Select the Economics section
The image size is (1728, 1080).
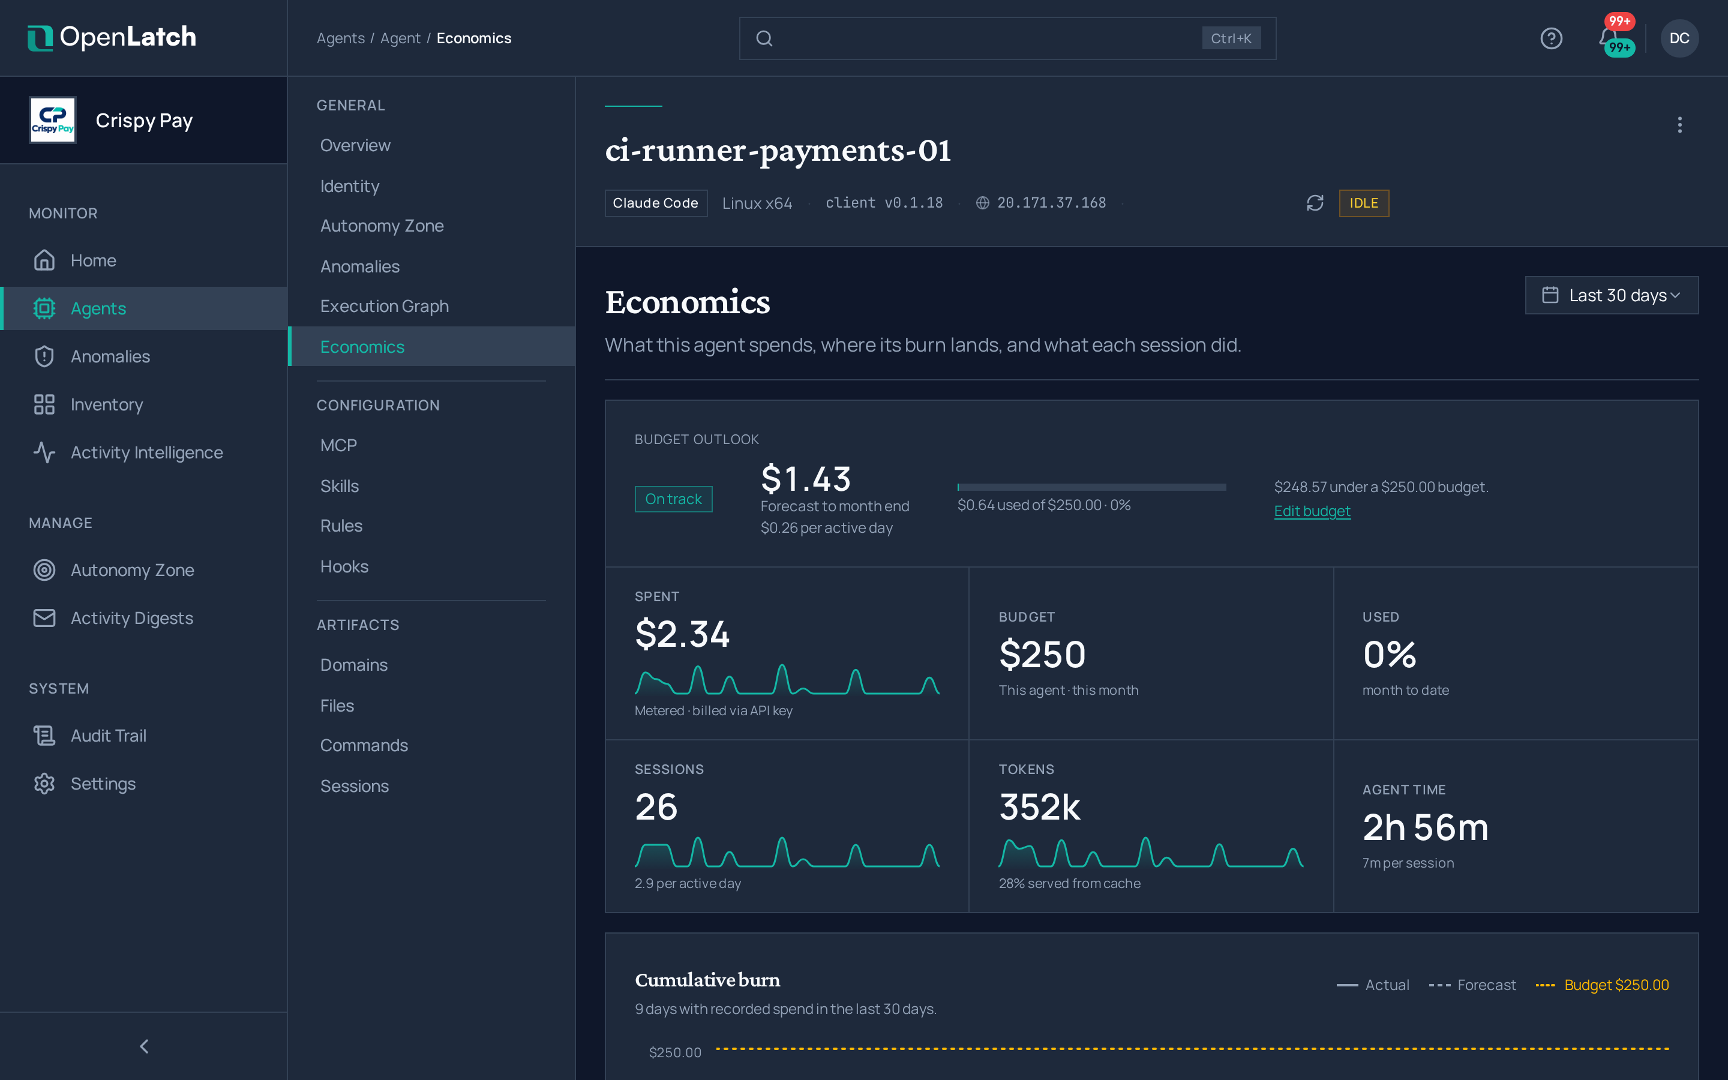431,346
